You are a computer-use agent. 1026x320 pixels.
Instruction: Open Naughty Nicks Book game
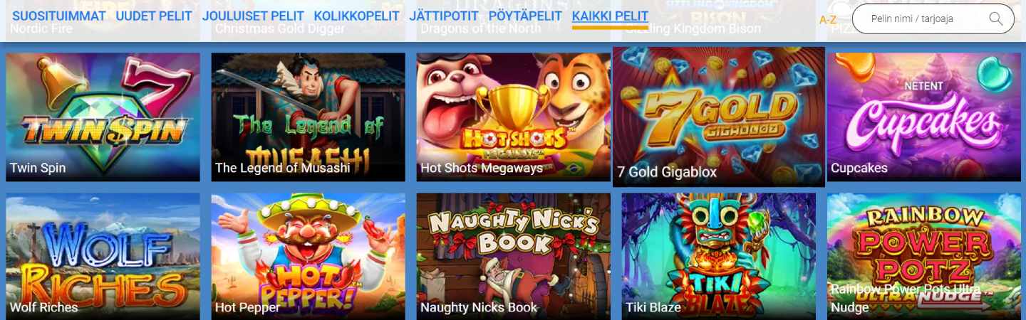pyautogui.click(x=513, y=257)
